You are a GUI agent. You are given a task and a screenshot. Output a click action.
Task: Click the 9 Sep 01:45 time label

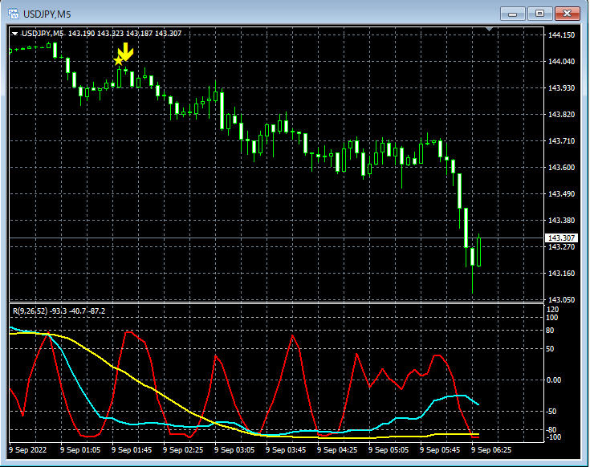(132, 450)
